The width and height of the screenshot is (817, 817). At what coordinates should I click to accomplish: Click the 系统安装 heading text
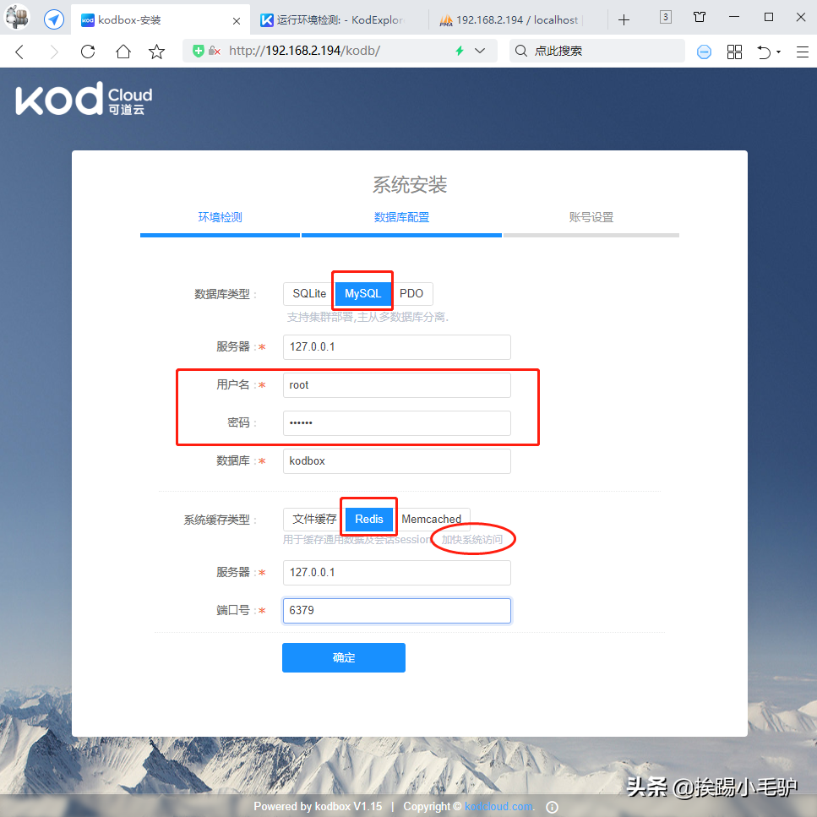coord(410,185)
